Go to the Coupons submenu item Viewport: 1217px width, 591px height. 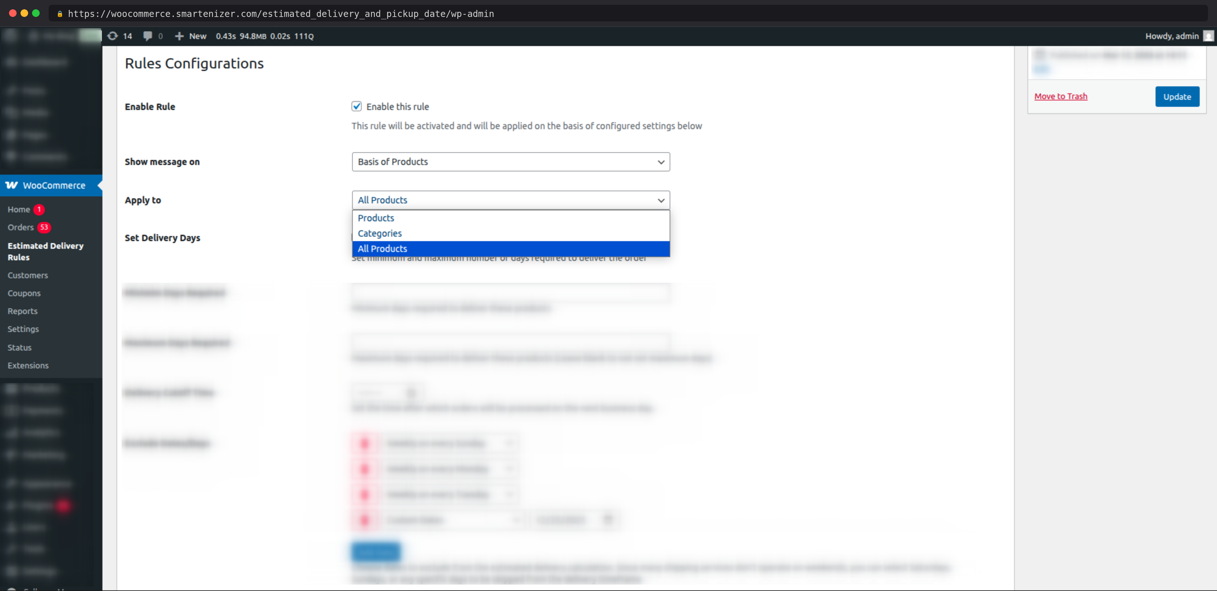[x=24, y=293]
